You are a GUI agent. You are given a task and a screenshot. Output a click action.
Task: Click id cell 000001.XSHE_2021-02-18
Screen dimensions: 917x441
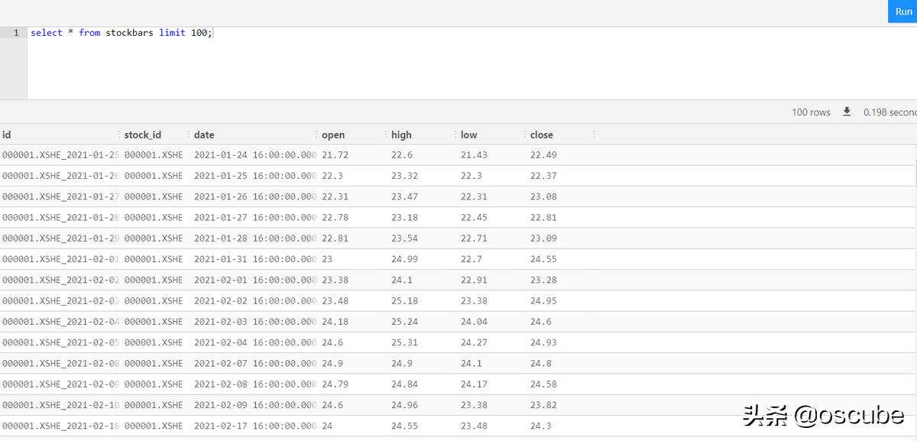tap(60, 426)
